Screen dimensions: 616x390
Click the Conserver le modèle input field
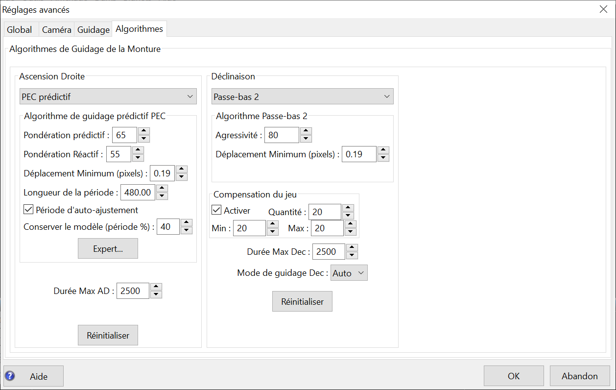pyautogui.click(x=168, y=226)
